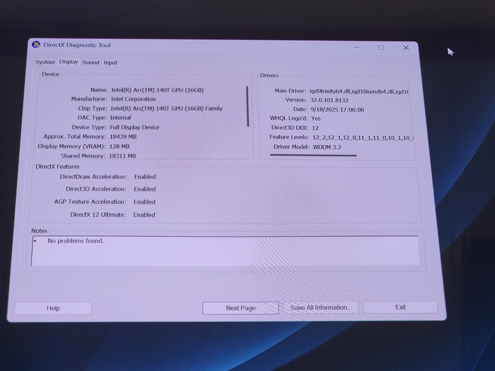Click the DirectX Diagnostic Tool title icon
The height and width of the screenshot is (371, 495).
(x=36, y=45)
